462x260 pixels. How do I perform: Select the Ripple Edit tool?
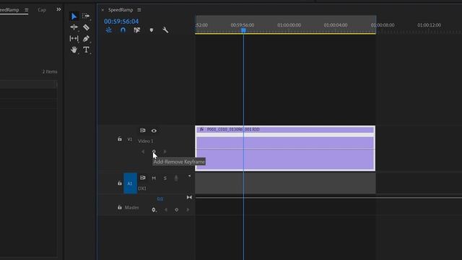tap(74, 27)
